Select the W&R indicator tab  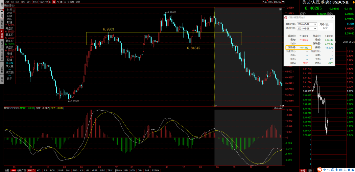pos(61,170)
